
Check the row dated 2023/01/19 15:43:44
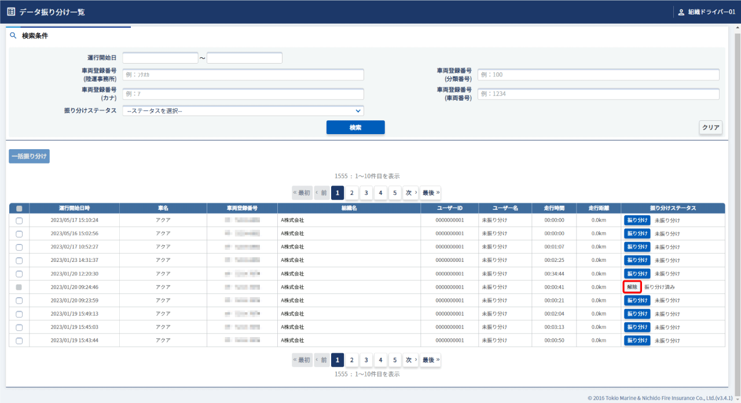[x=19, y=341]
